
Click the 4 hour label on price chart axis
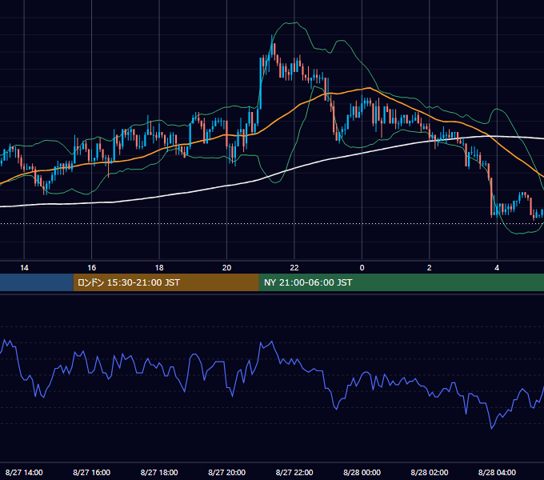click(497, 268)
